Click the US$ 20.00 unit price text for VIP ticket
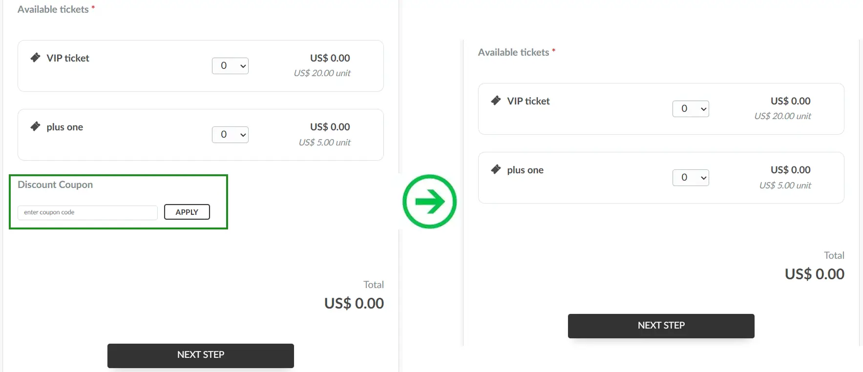This screenshot has height=372, width=863. pos(322,73)
